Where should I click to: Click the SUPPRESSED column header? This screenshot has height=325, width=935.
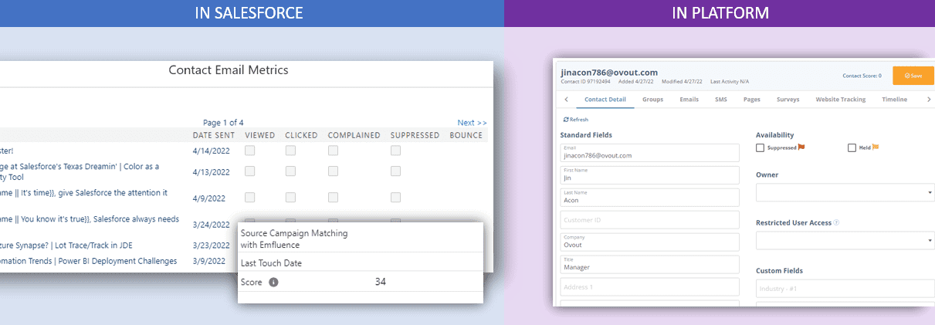point(415,135)
